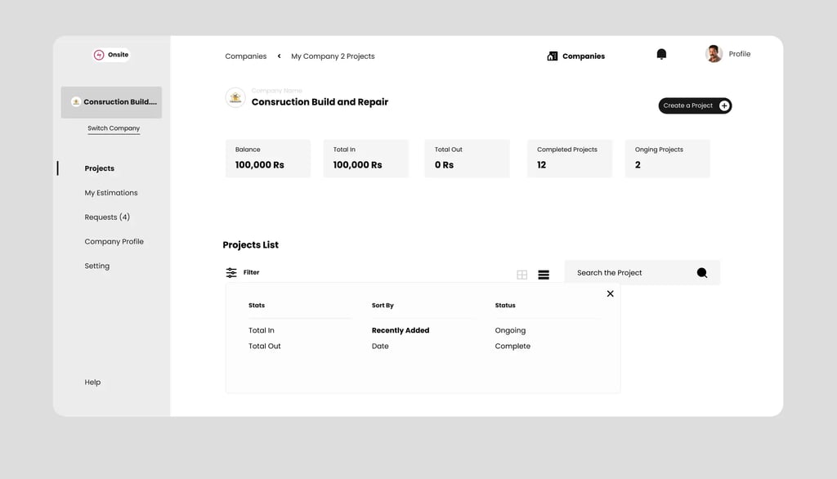837x479 pixels.
Task: Click the search magnifier icon
Action: coord(702,273)
